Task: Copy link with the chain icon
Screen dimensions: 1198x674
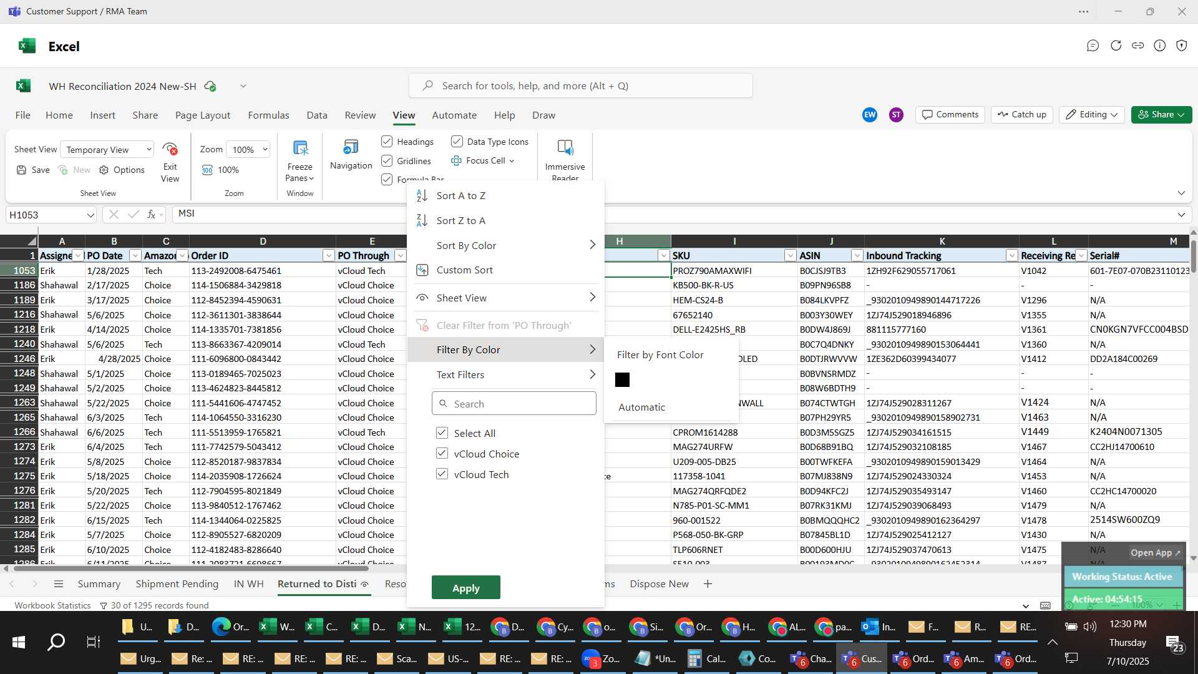Action: pyautogui.click(x=1138, y=46)
